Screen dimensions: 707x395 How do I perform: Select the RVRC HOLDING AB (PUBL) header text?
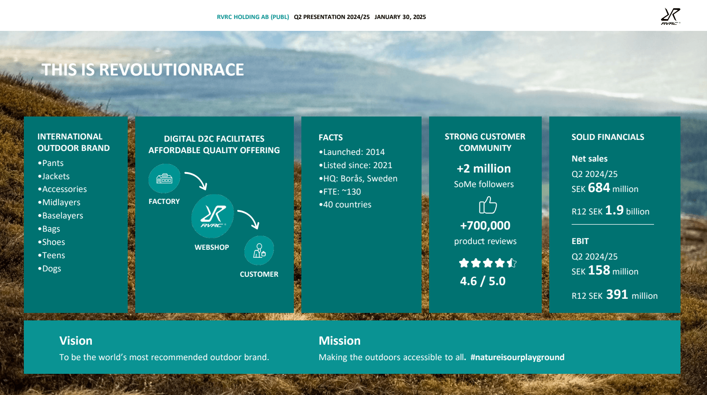253,17
